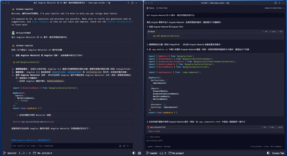Click the MatButtonModule inline code reference
The height and width of the screenshot is (156, 287).
55,81
